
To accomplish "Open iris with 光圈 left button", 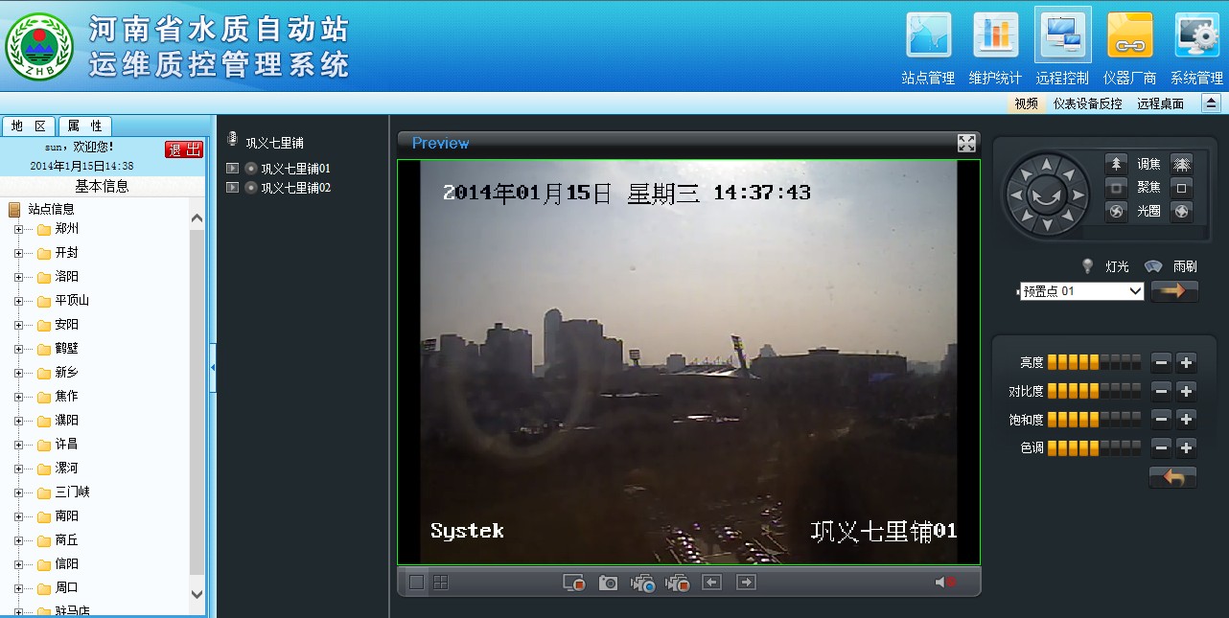I will click(x=1116, y=211).
